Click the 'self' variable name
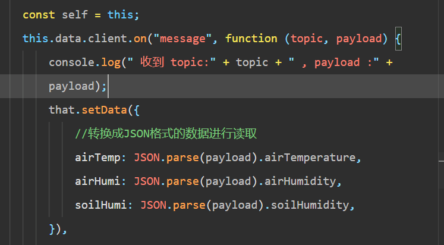The width and height of the screenshot is (444, 245). [75, 15]
